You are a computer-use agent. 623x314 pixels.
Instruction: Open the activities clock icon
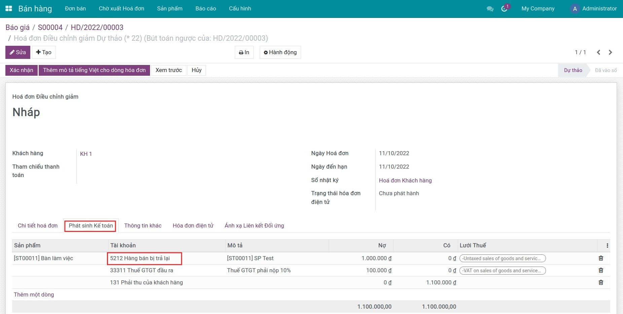[x=504, y=9]
